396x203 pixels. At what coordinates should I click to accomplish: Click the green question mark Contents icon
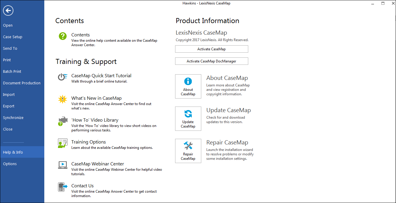[x=62, y=36]
